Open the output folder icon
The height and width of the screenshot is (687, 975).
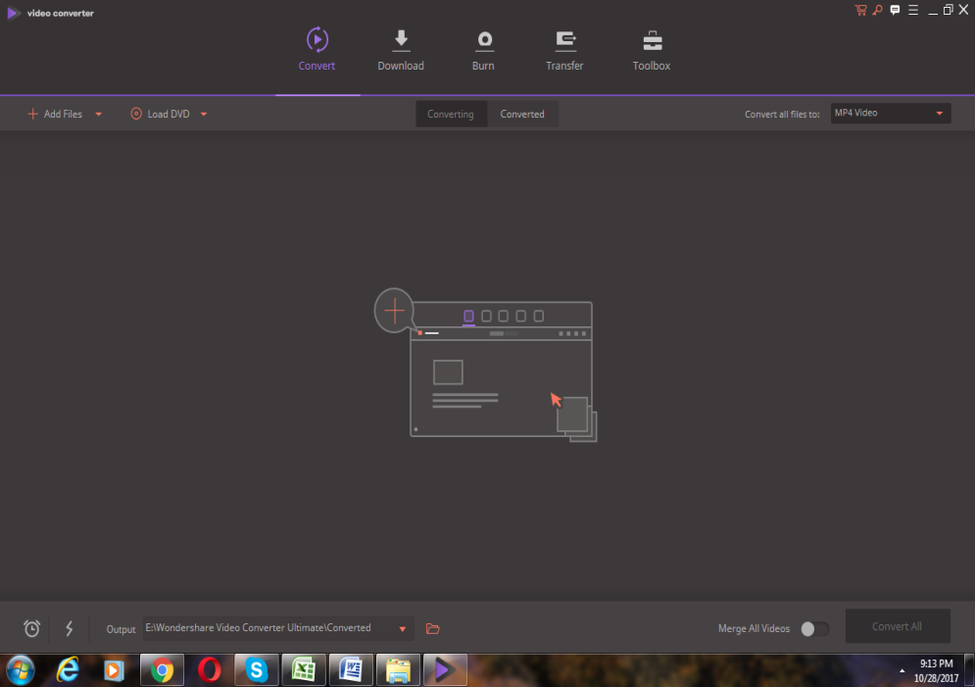tap(433, 628)
